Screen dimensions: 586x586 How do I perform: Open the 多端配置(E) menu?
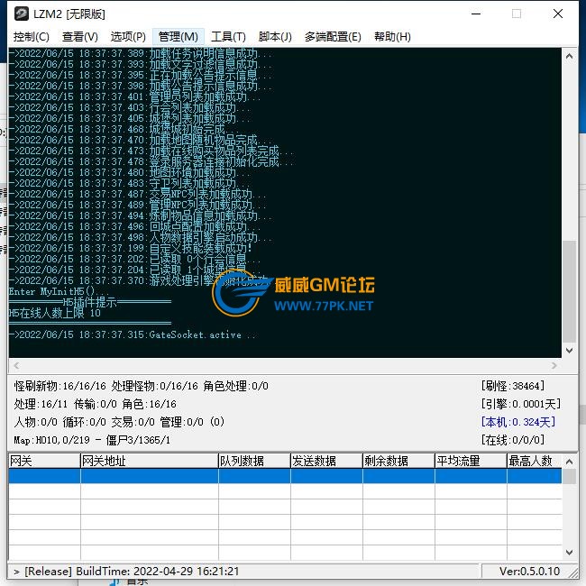click(x=333, y=37)
